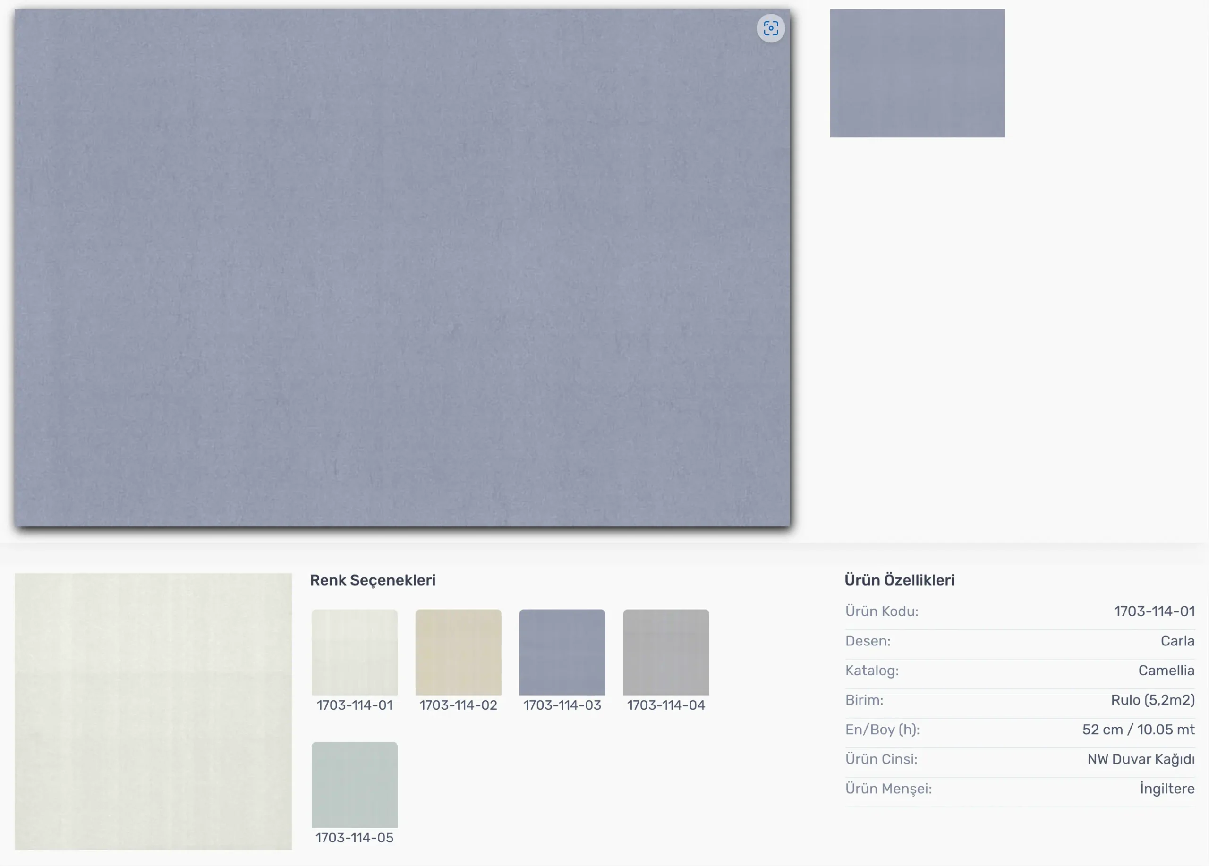Click the image scan icon on the main photo

tap(770, 28)
